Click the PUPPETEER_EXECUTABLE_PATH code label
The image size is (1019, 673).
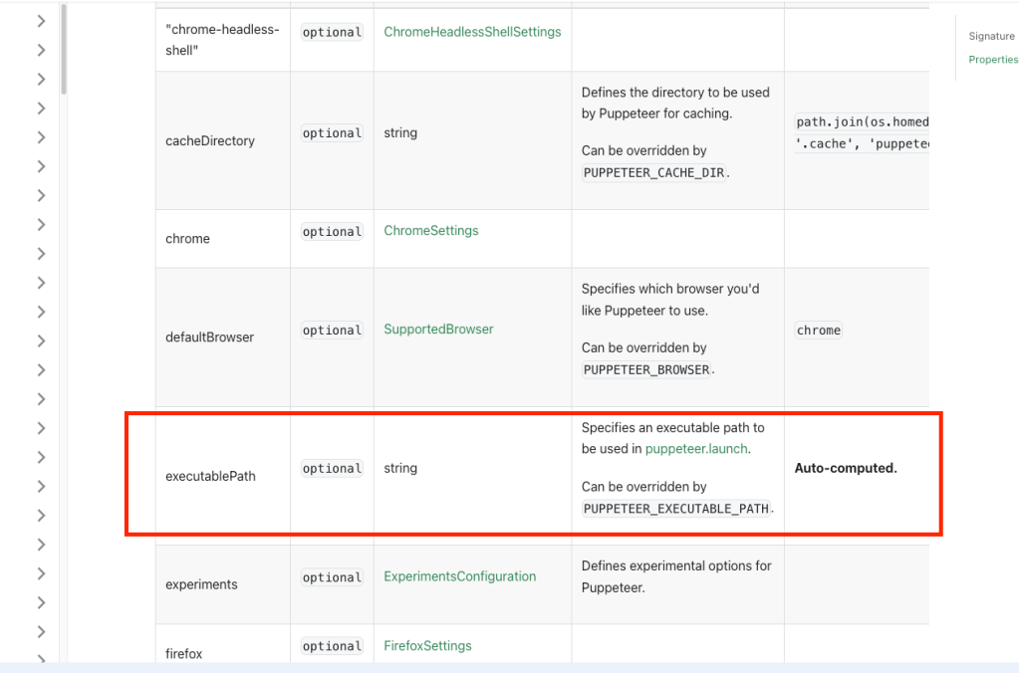coord(676,509)
